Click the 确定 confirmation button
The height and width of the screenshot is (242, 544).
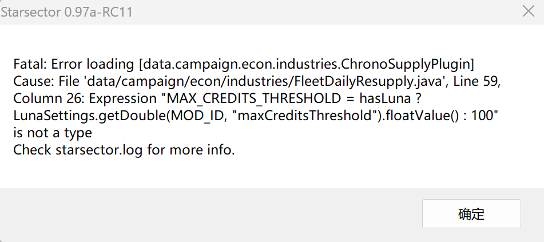471,214
